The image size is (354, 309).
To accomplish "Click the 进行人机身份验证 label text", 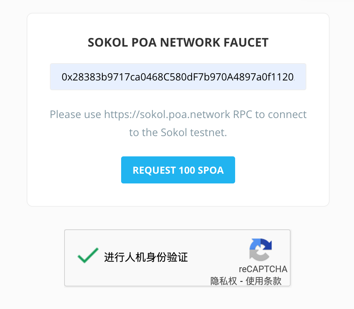I will click(147, 257).
